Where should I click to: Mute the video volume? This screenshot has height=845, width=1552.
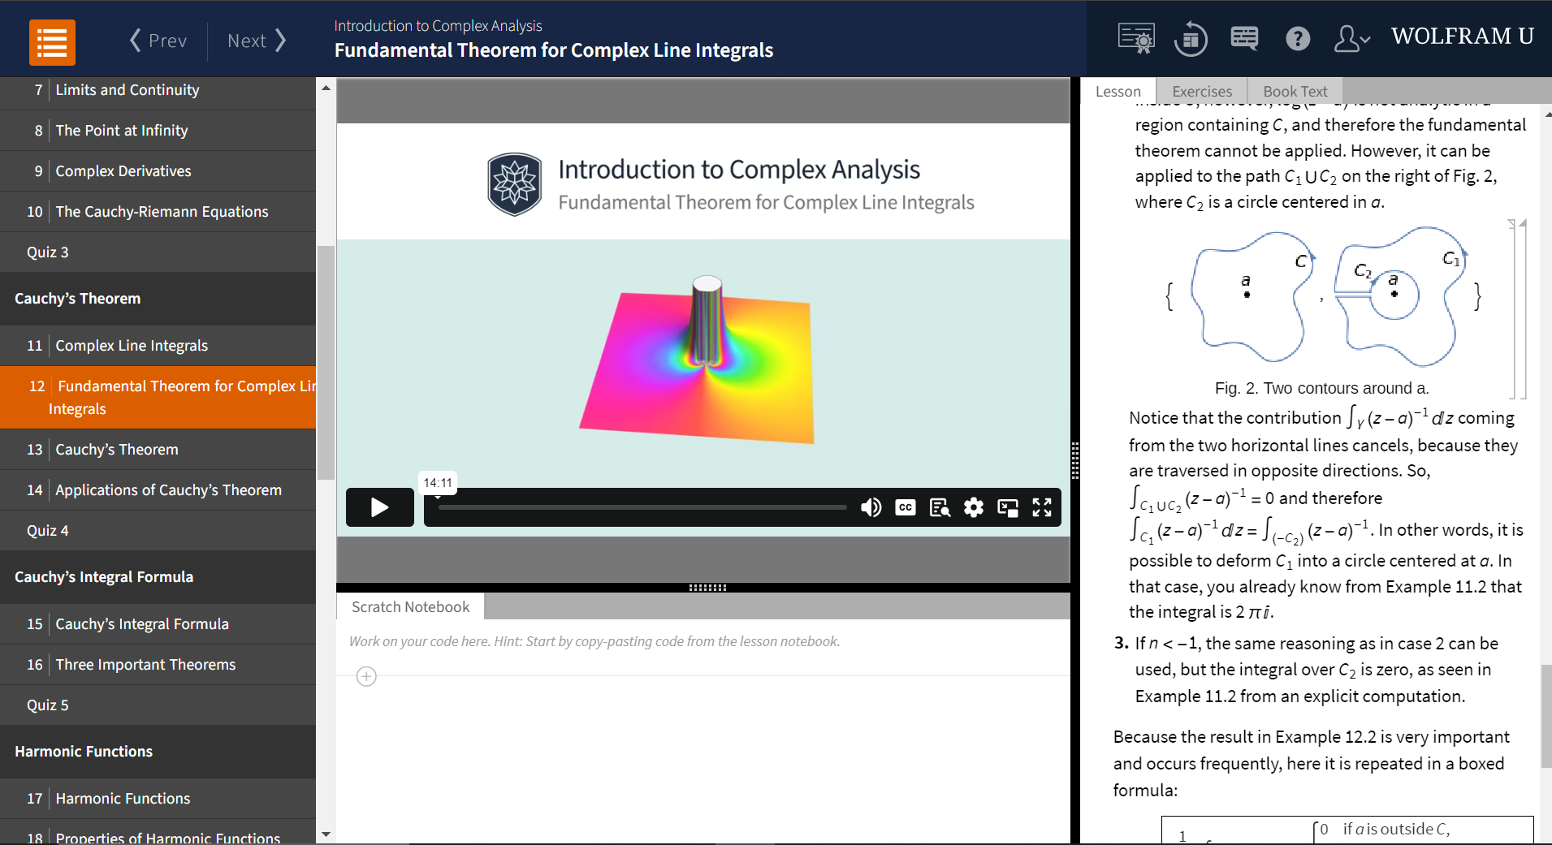click(871, 507)
